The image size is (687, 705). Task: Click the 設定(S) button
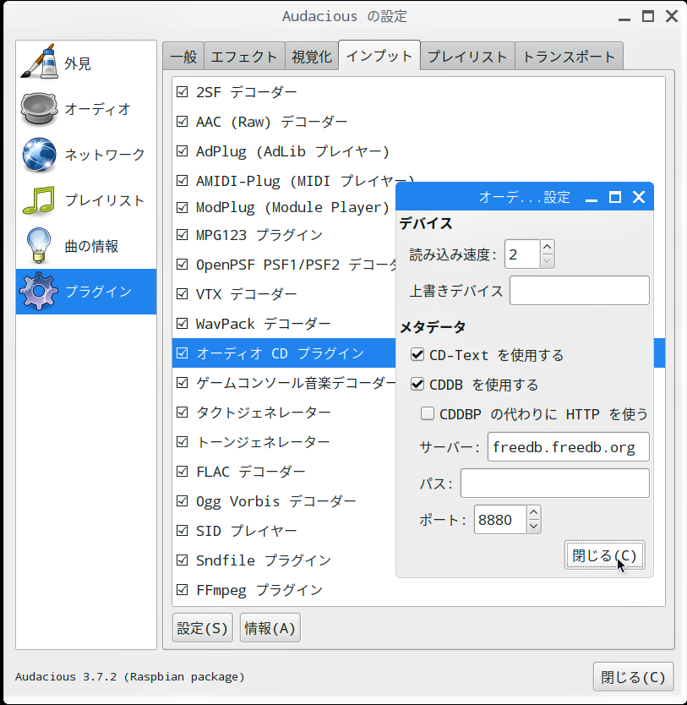click(203, 628)
